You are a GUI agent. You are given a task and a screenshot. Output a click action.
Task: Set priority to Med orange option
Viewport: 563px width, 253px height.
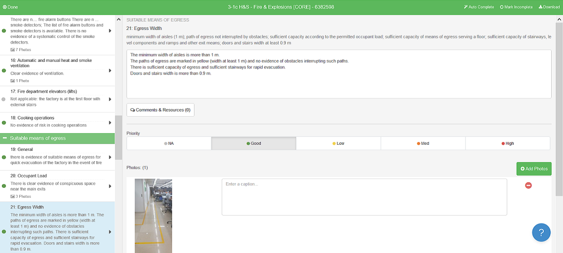tap(423, 143)
